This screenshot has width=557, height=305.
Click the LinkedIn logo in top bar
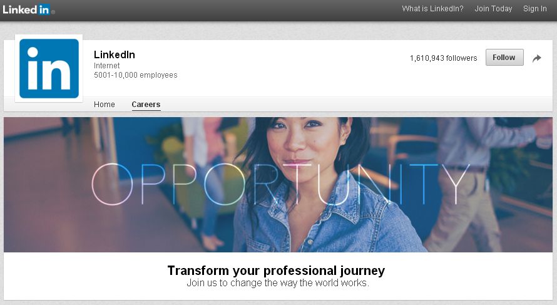[28, 9]
